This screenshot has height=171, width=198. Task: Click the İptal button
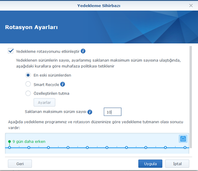[x=177, y=164]
